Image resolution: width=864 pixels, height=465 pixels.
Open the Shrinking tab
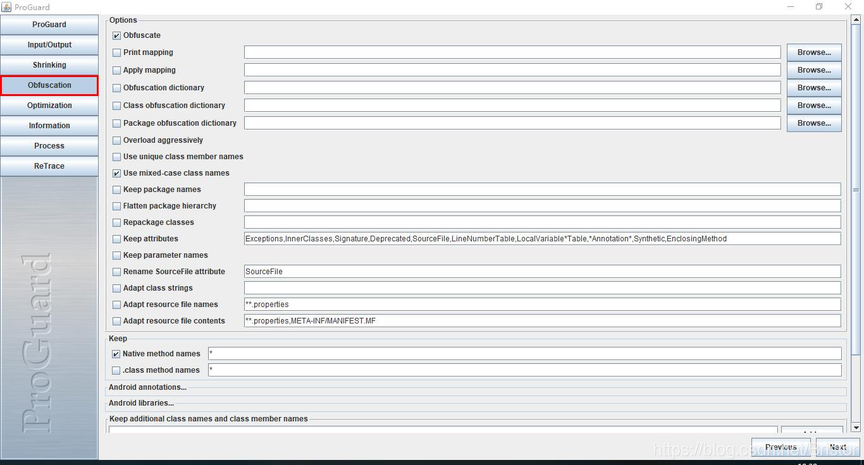(49, 65)
